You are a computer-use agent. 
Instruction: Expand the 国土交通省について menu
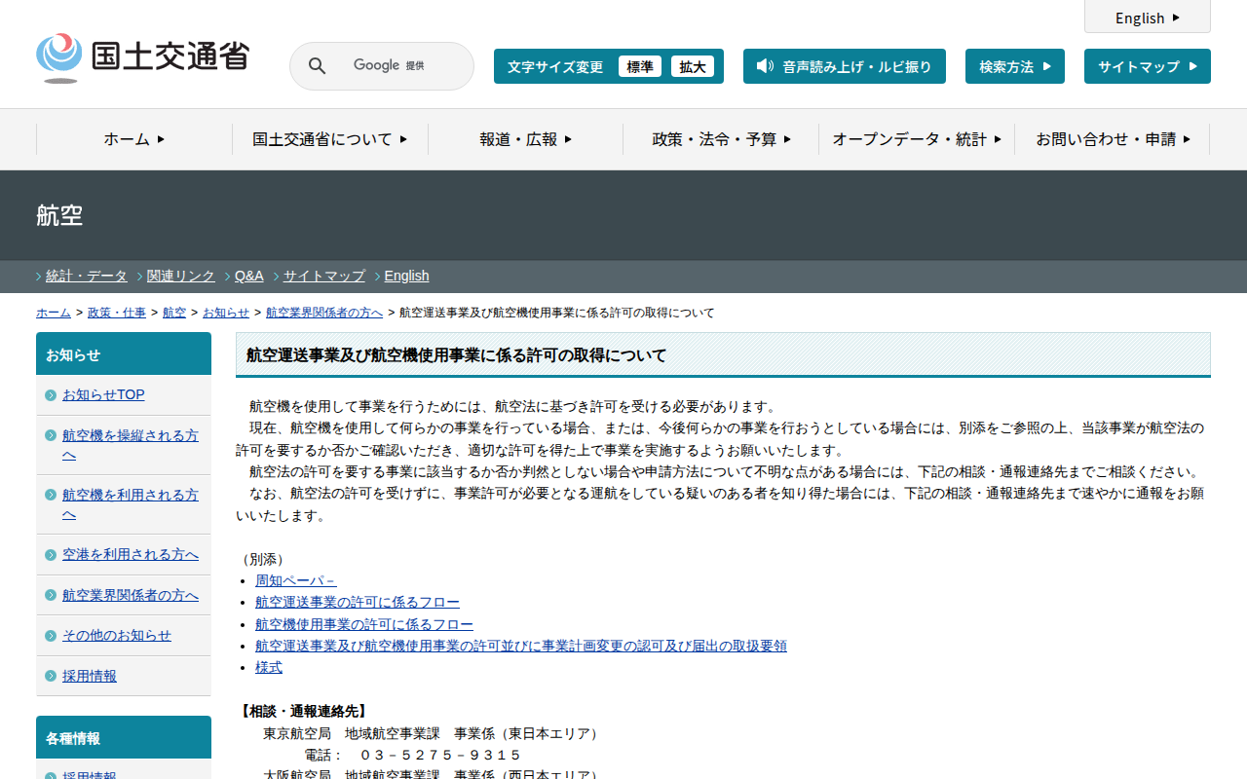[x=329, y=139]
